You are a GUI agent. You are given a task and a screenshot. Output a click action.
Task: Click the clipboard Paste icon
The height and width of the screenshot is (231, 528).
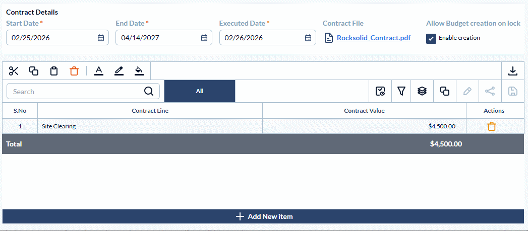click(54, 71)
